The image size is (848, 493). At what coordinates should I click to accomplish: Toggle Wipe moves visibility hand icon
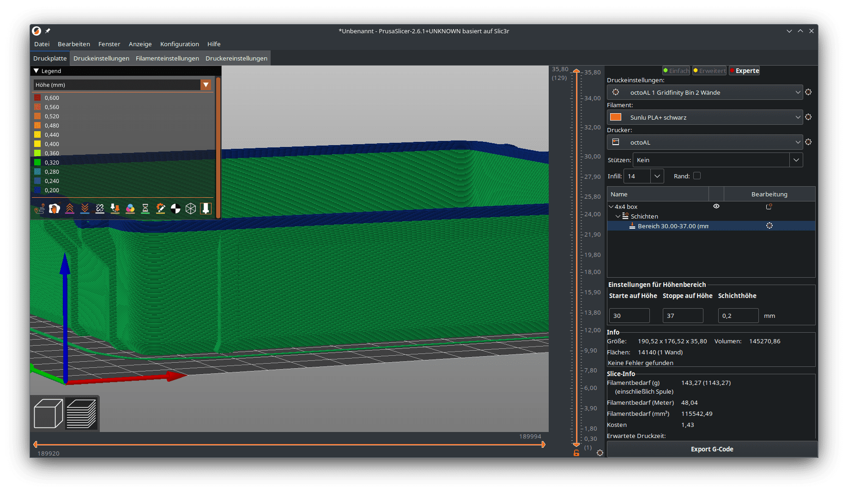pos(55,209)
